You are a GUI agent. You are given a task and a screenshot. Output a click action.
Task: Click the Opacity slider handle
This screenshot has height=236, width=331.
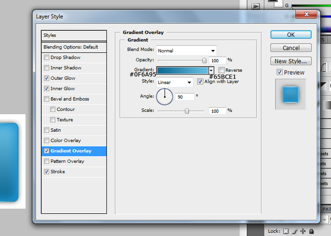(204, 60)
